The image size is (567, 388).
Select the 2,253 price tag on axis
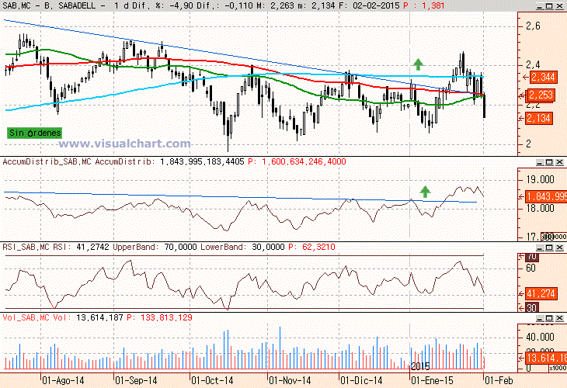pos(541,95)
